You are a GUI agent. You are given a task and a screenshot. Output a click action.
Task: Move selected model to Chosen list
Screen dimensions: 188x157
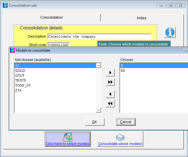click(110, 73)
